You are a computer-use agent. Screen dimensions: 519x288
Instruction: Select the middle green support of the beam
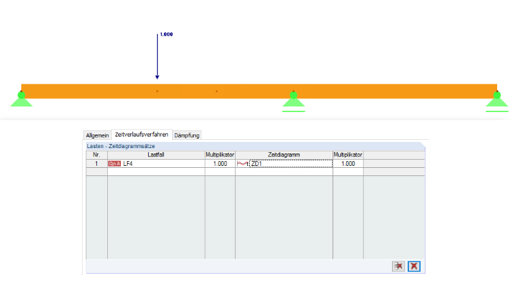294,101
